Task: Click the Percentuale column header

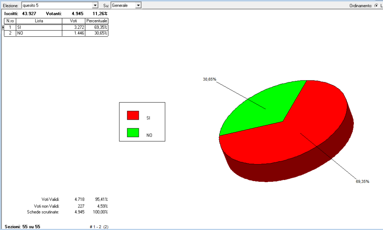Action: [x=96, y=21]
